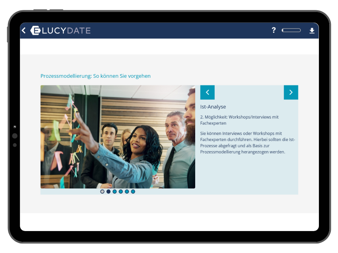Click the LUCYDATE brand text

point(66,31)
